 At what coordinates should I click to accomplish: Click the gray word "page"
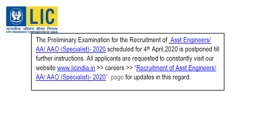point(117,77)
